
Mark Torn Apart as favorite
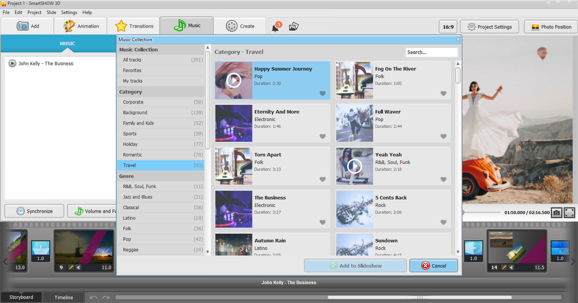point(323,179)
